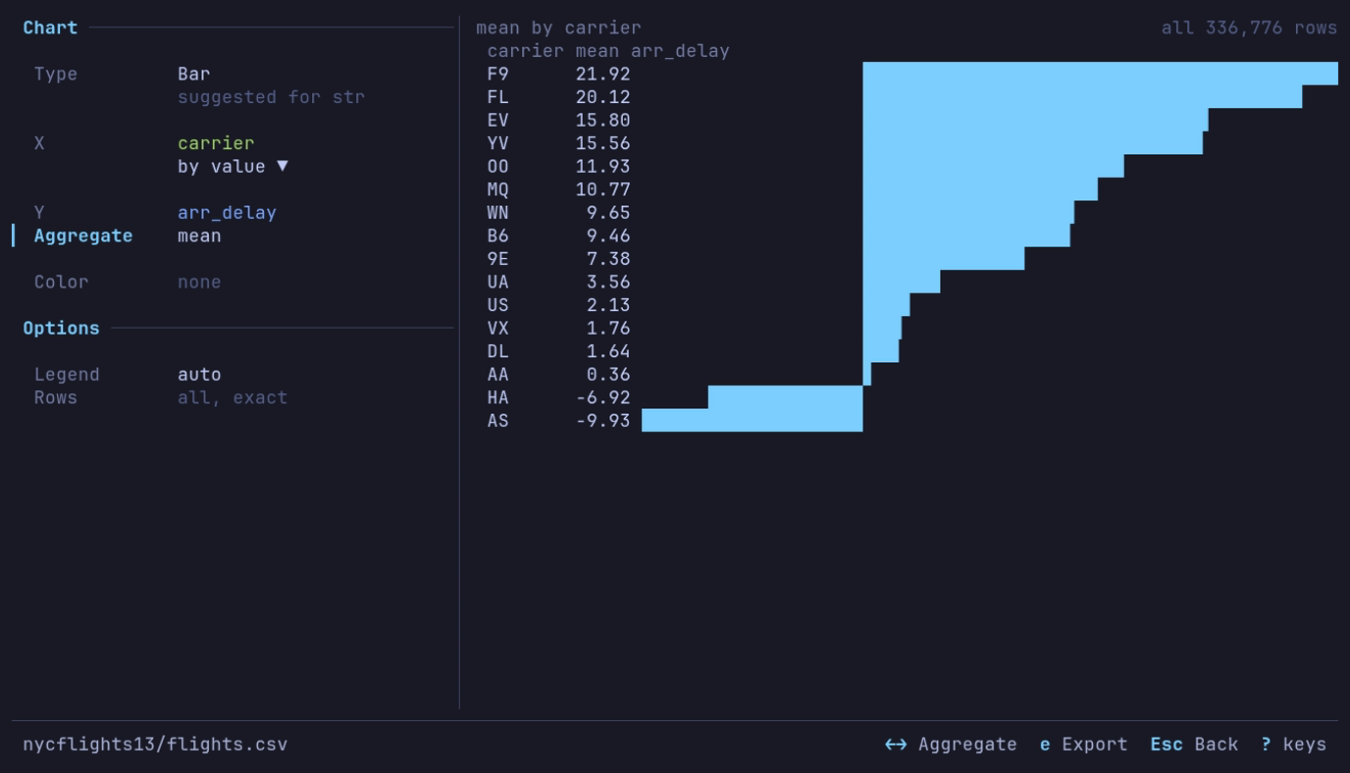The width and height of the screenshot is (1350, 773).
Task: Click the HA carrier negative bar
Action: (x=785, y=397)
